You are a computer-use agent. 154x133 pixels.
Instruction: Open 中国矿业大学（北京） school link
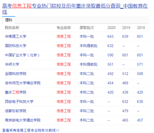[x=22, y=55]
